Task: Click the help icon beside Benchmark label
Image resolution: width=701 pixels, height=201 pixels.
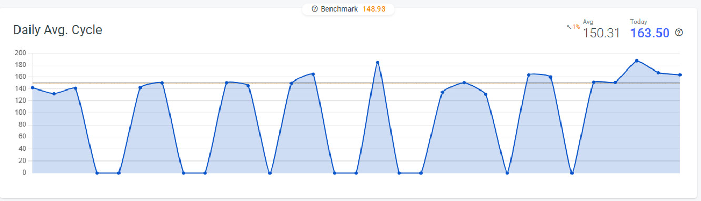Action: coord(315,9)
